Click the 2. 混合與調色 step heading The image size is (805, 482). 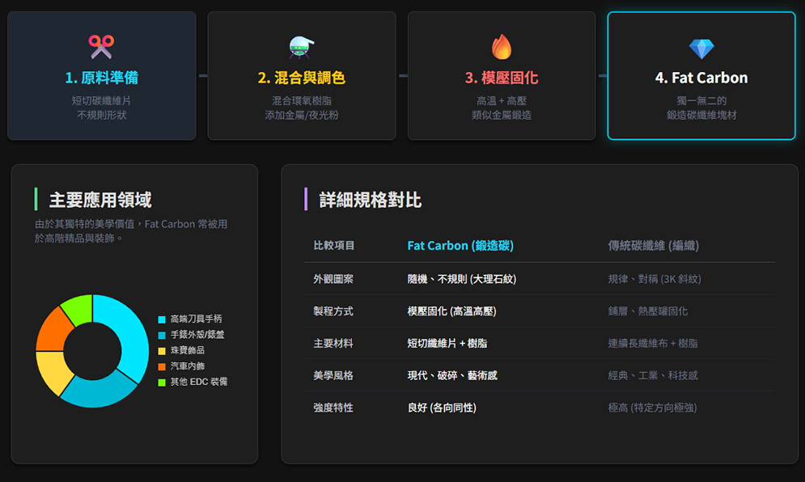click(301, 78)
